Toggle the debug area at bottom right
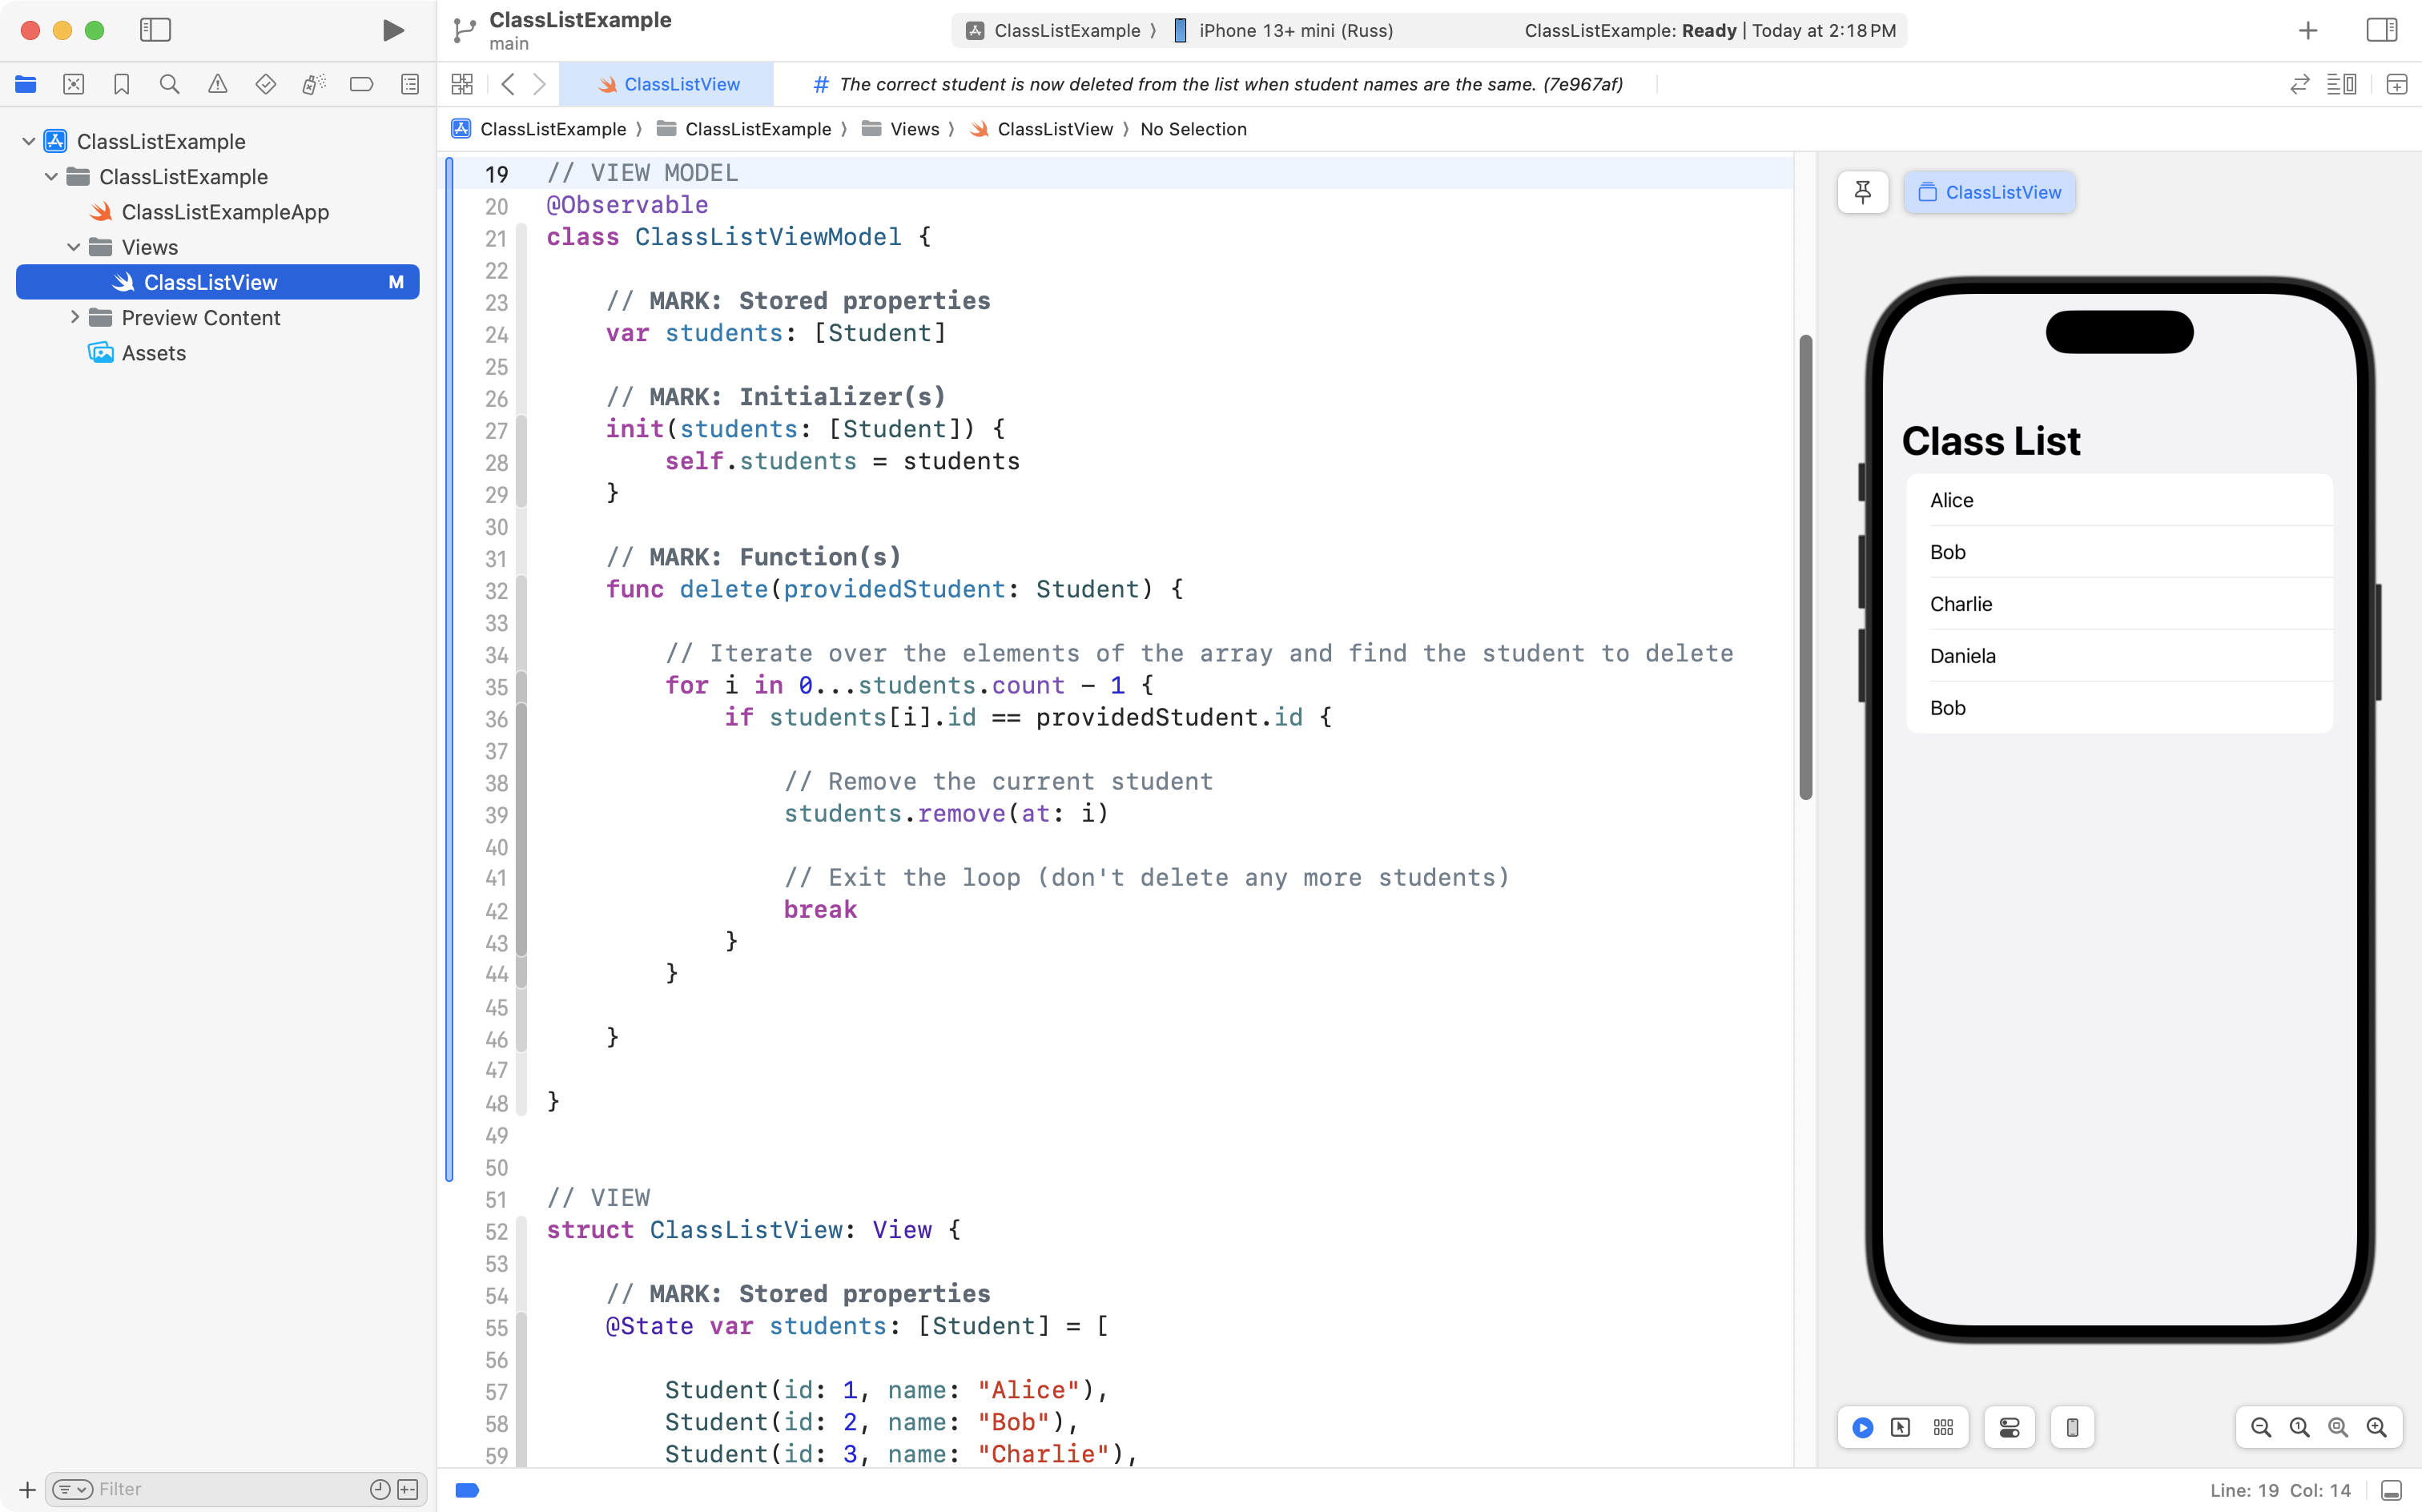 coord(2391,1490)
